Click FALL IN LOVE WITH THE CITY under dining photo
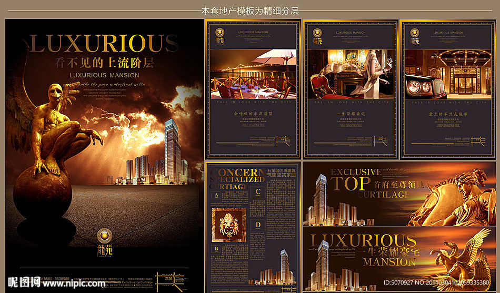This screenshot has height=293, width=500. tap(254, 102)
